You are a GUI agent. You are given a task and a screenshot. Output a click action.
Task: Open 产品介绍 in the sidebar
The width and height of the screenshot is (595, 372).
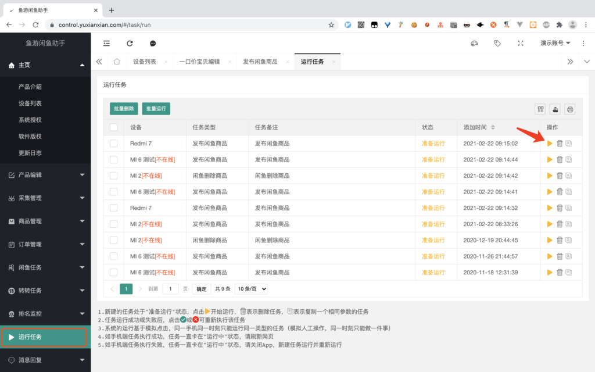tap(30, 87)
